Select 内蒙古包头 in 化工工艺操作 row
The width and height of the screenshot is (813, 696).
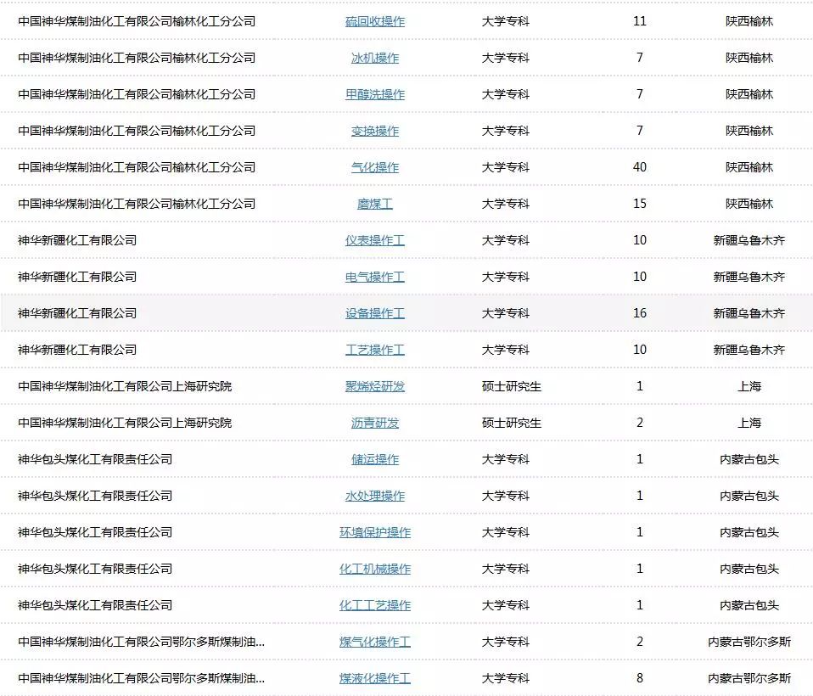(x=749, y=605)
